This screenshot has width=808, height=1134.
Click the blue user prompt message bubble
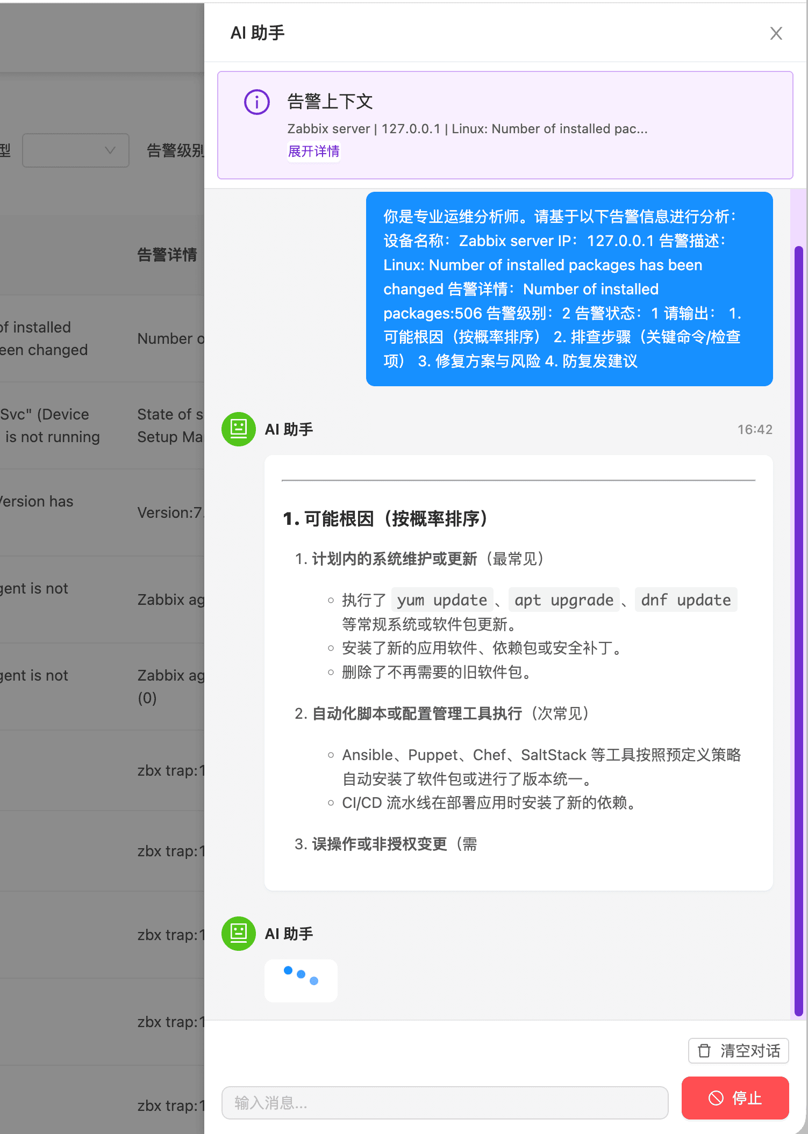click(x=569, y=289)
